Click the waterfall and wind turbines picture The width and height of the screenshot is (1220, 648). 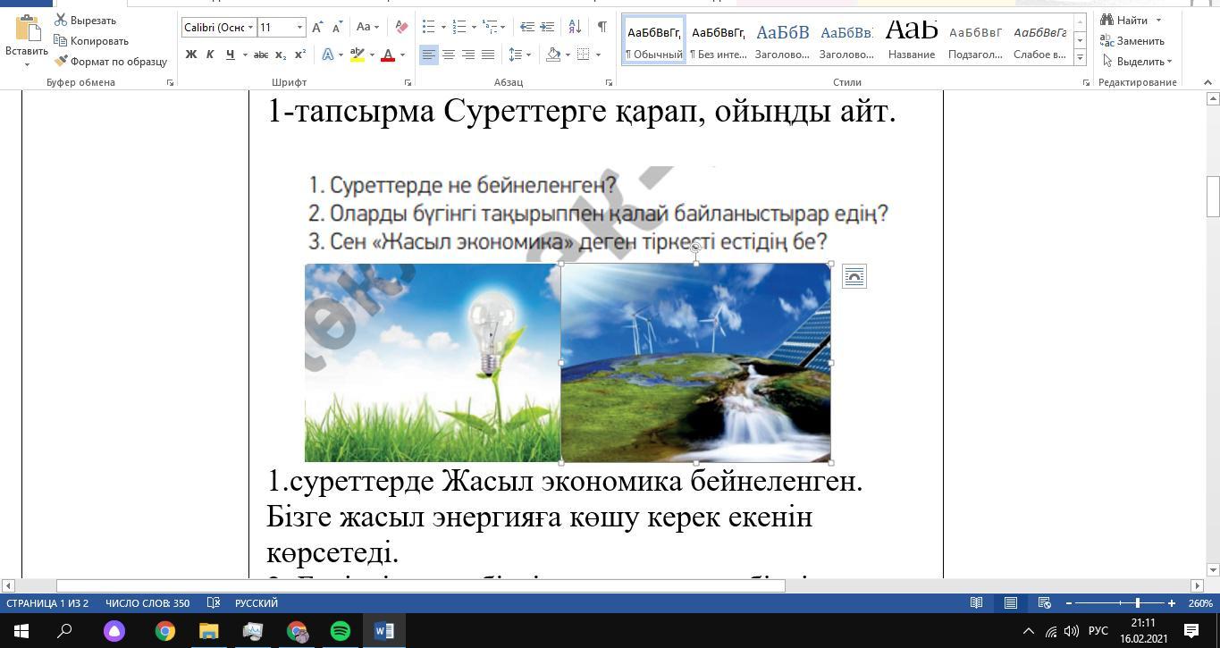click(695, 363)
